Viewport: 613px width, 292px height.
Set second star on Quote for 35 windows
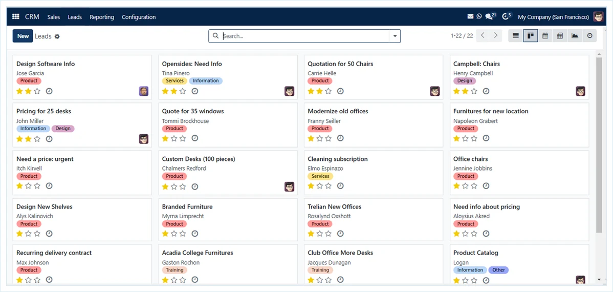174,138
